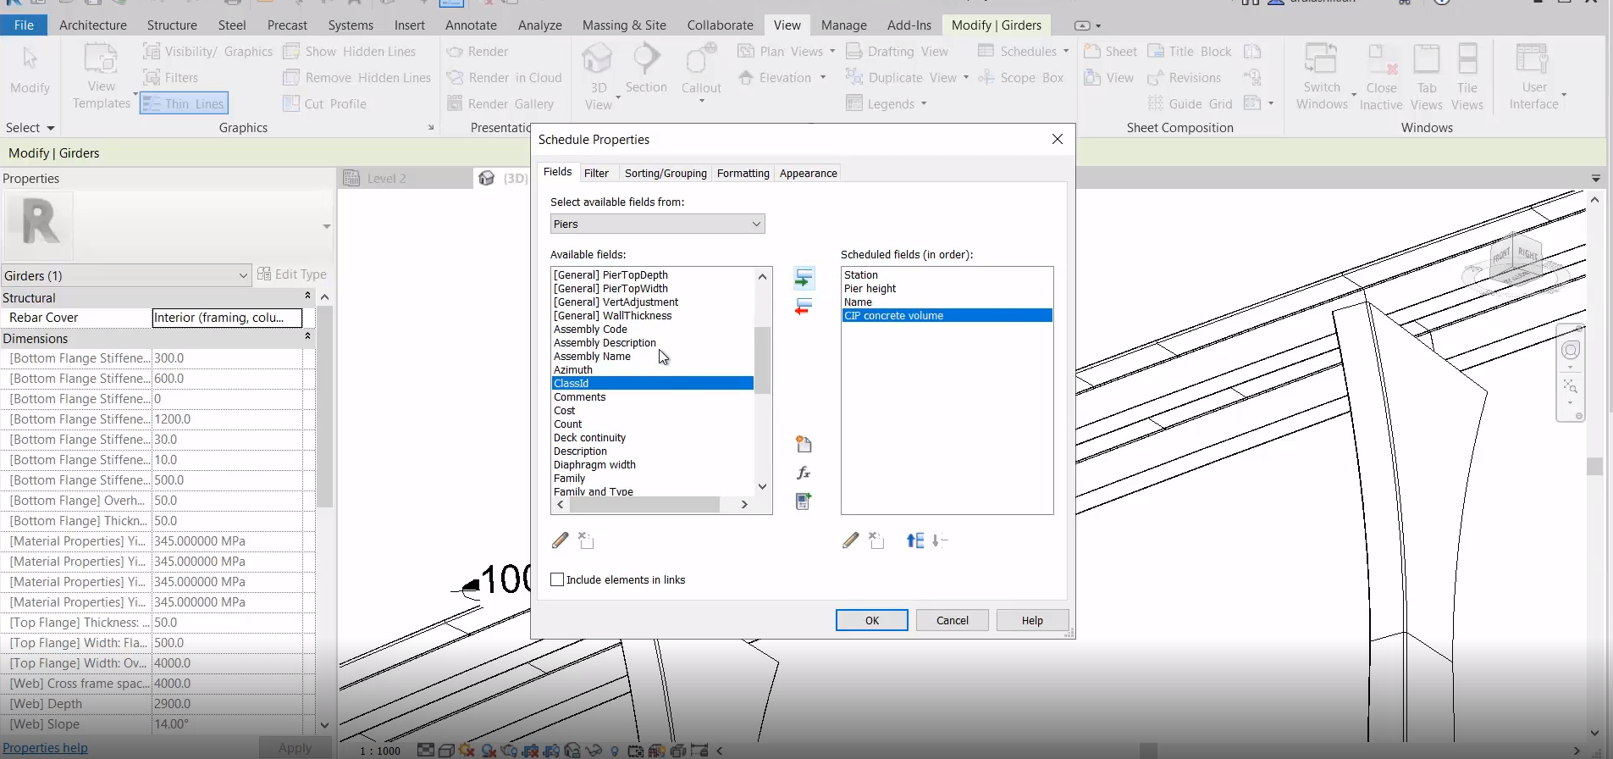Screen dimensions: 1613x759
Task: Click the Sheet tool in Sheet Composition
Action: (1111, 52)
